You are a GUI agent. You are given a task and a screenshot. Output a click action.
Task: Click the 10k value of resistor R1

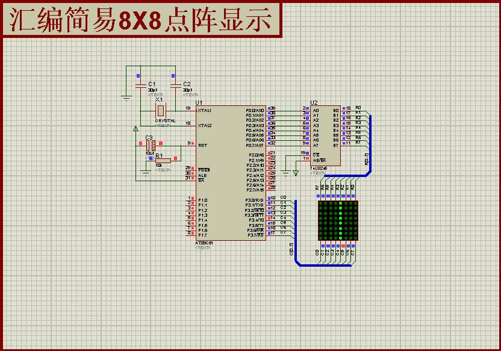coord(159,166)
